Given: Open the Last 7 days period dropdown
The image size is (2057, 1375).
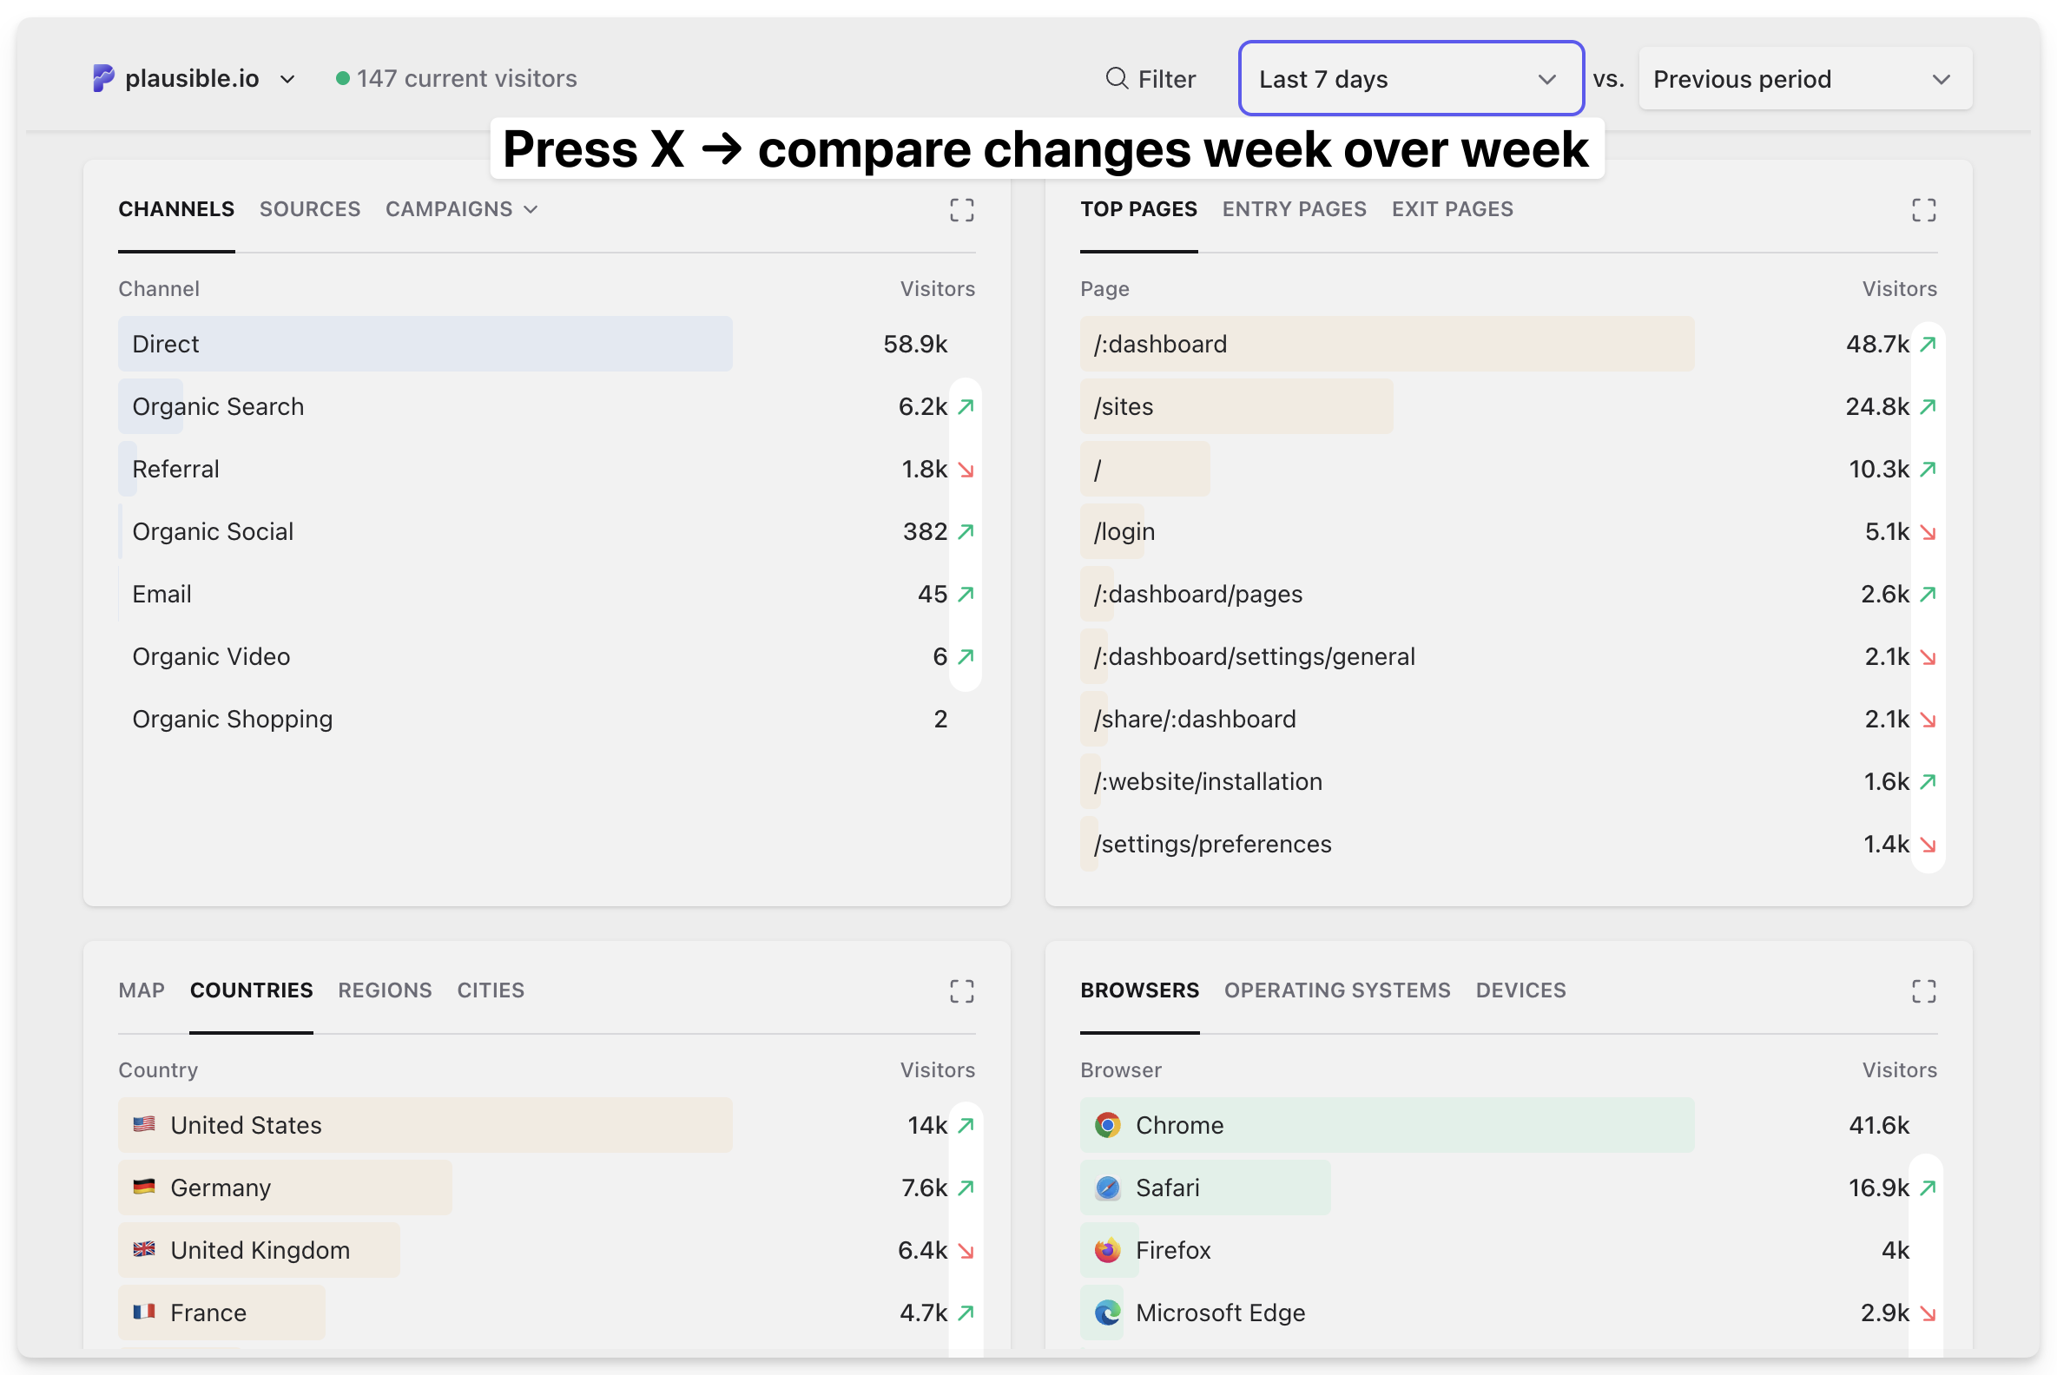Looking at the screenshot, I should pyautogui.click(x=1409, y=79).
